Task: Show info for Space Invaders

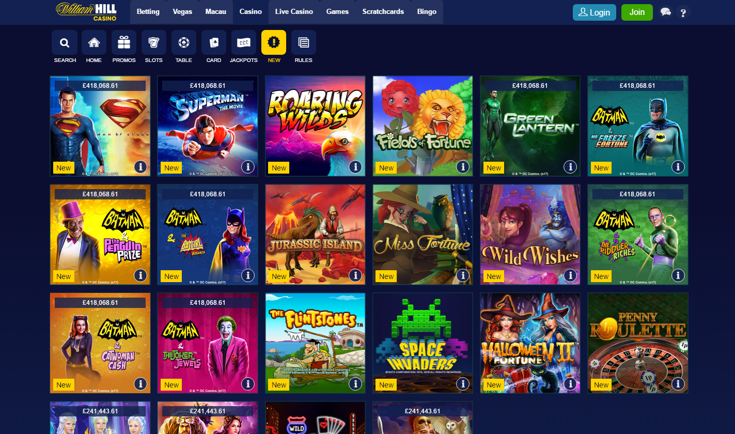Action: coord(463,384)
